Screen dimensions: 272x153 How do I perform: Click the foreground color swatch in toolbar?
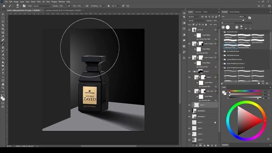coord(2,98)
